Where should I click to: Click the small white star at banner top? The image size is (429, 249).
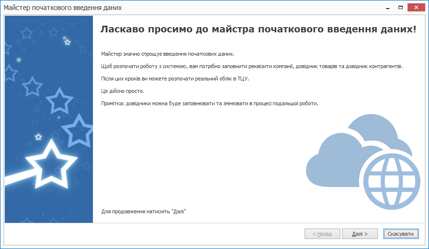point(67,42)
